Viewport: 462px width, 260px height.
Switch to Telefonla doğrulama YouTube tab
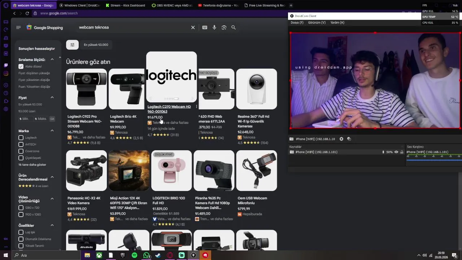coord(218,5)
